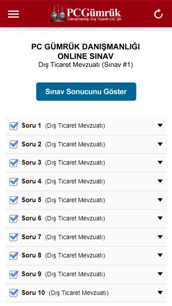Expand Soru 10 with its arrow
Image resolution: width=172 pixels, height=306 pixels.
[160, 292]
